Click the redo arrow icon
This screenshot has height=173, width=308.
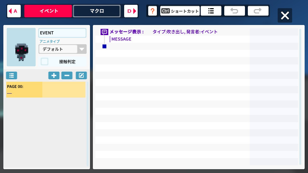(x=258, y=11)
